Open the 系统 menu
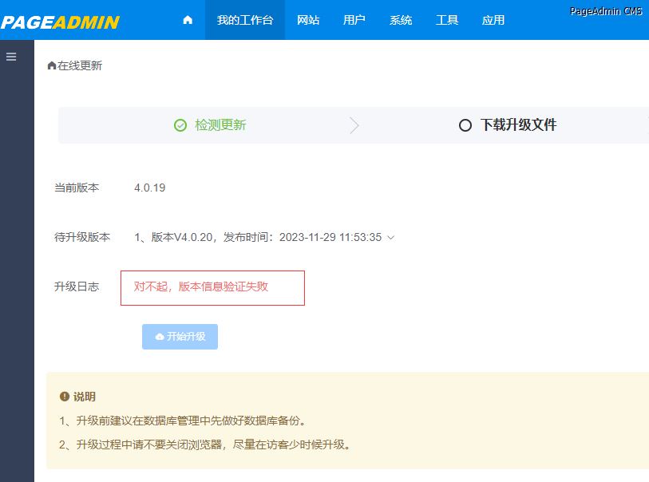649x482 pixels. click(x=400, y=20)
